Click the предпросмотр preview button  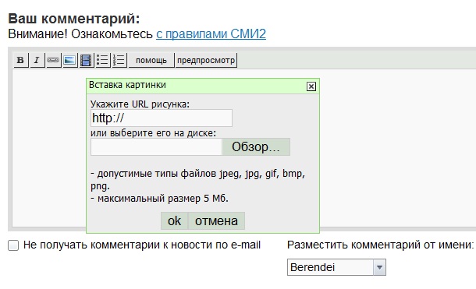(206, 60)
